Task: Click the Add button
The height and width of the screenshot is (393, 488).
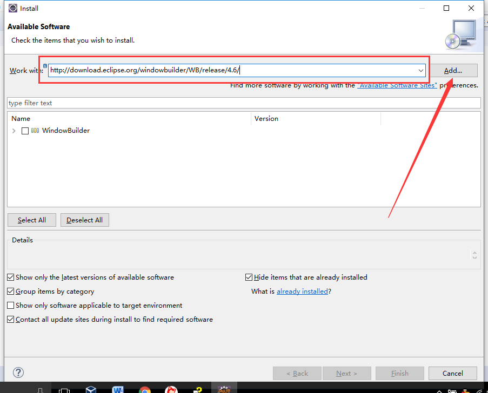Action: 454,70
